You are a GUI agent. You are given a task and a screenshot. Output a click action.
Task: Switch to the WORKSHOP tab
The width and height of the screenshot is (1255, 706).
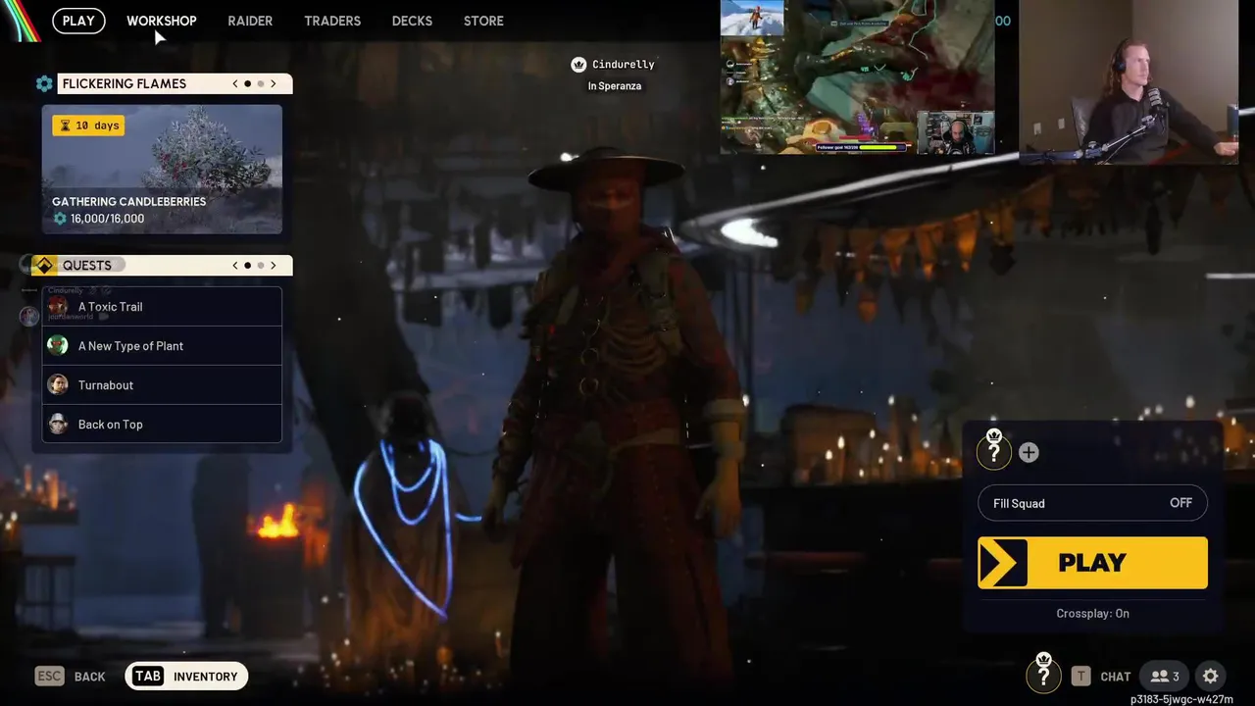(161, 21)
